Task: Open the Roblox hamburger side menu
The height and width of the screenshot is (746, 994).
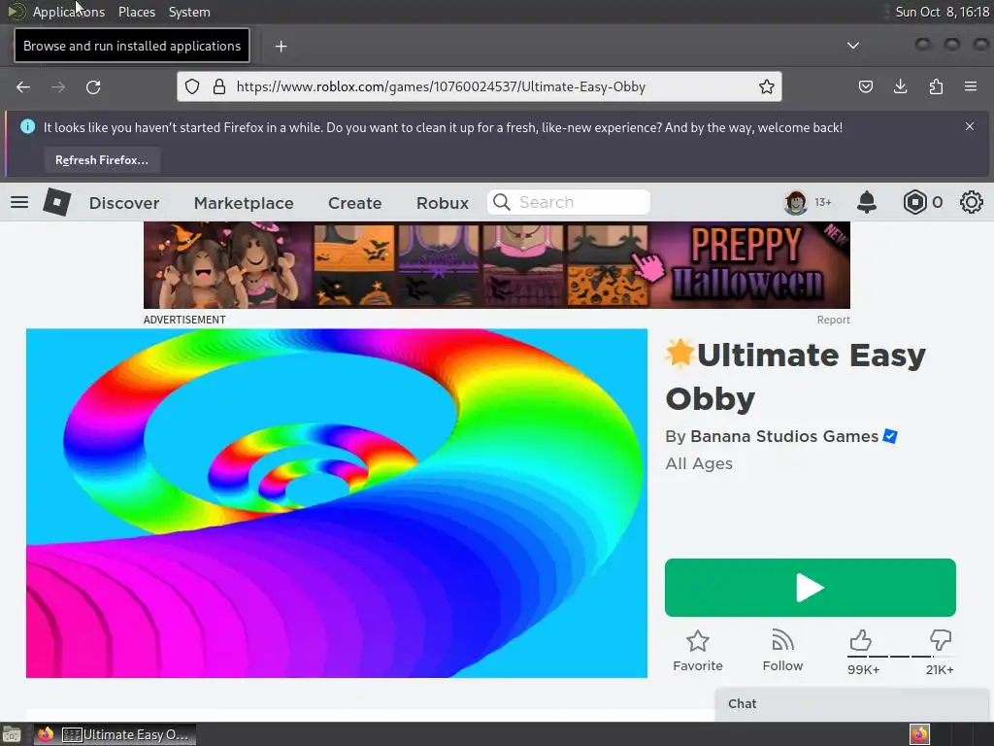Action: [x=19, y=202]
